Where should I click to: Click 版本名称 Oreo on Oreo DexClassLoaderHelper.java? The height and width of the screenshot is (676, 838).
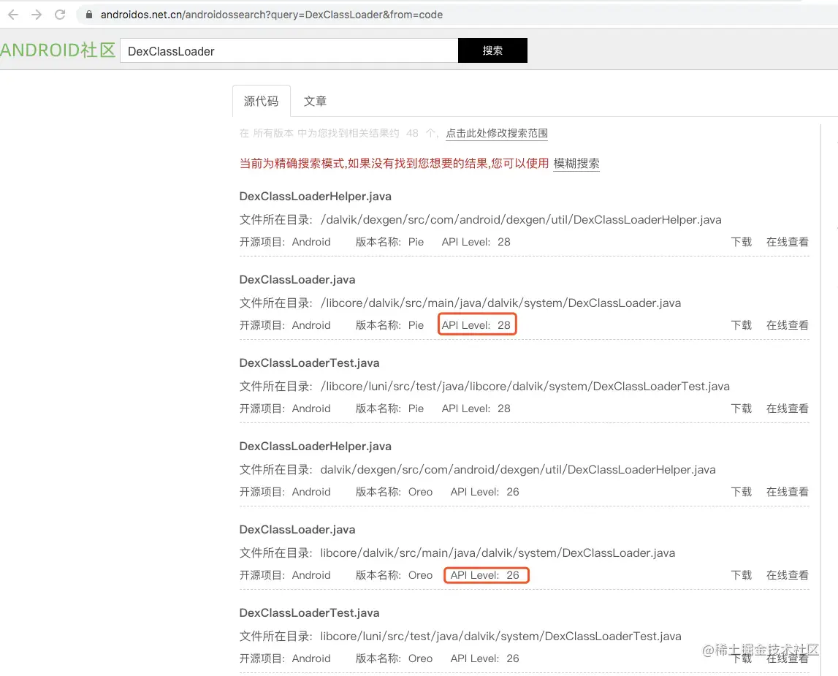(x=395, y=492)
